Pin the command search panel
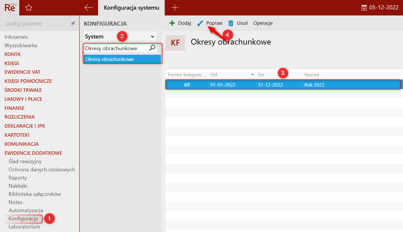The image size is (403, 232). pyautogui.click(x=73, y=24)
